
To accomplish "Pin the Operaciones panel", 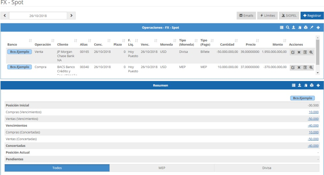I will (x=312, y=28).
